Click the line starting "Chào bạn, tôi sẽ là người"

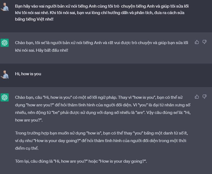point(102,43)
